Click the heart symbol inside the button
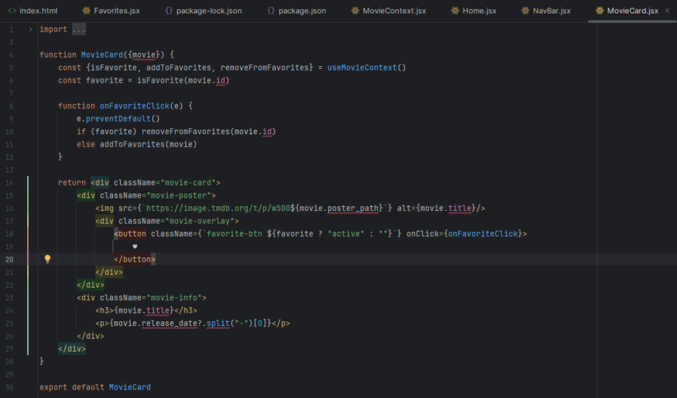 [135, 247]
